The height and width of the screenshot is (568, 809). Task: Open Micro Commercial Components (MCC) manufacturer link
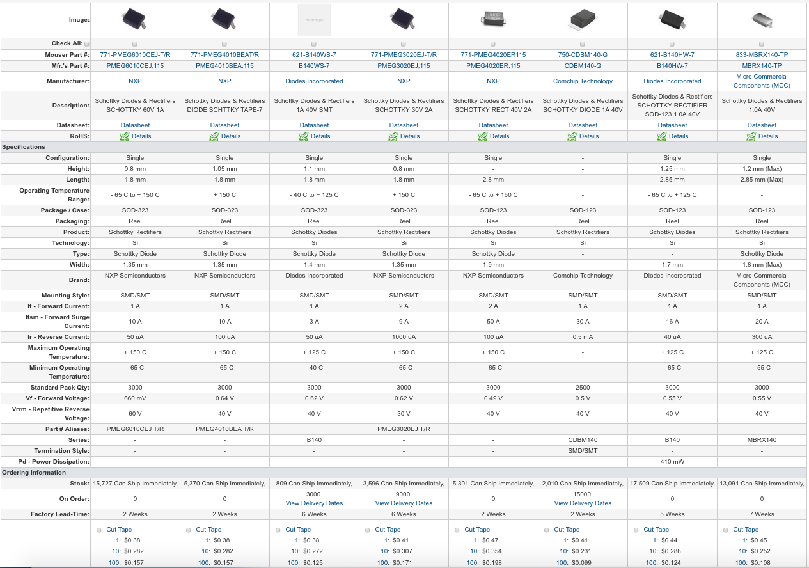point(762,81)
